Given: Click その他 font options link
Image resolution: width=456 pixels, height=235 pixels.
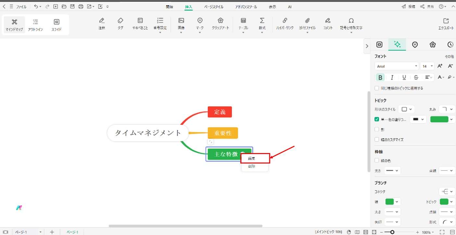Looking at the screenshot, I should pos(449,56).
